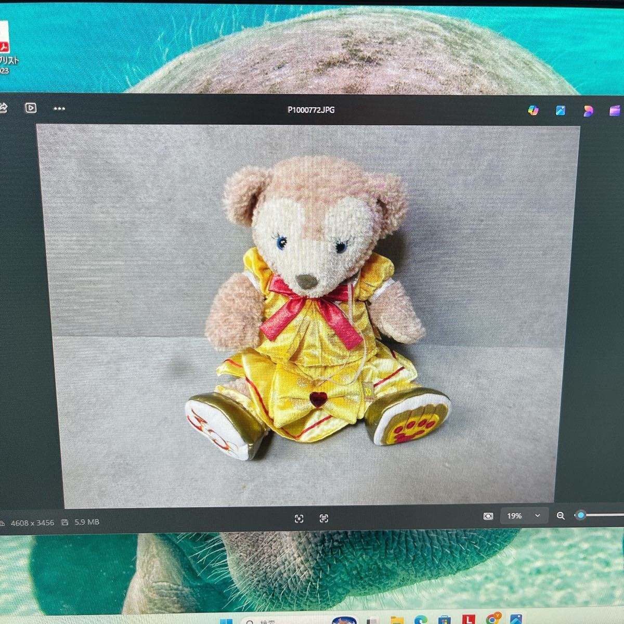This screenshot has width=624, height=624.
Task: Open Microsoft Store from taskbar
Action: tap(445, 619)
